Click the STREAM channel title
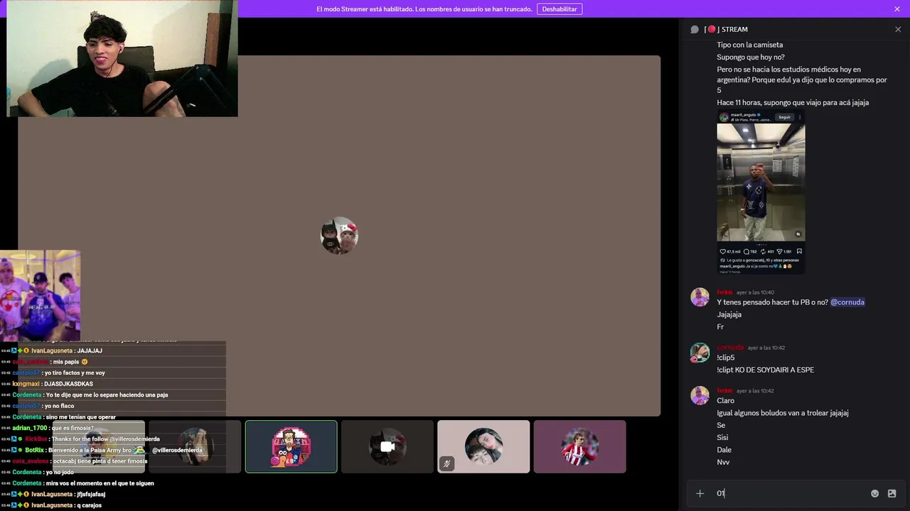910x511 pixels. (x=734, y=30)
